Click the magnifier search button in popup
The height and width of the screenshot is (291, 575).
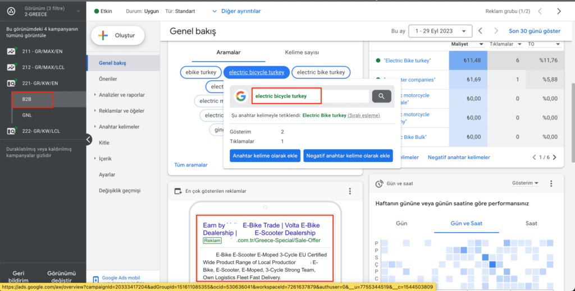pos(381,96)
